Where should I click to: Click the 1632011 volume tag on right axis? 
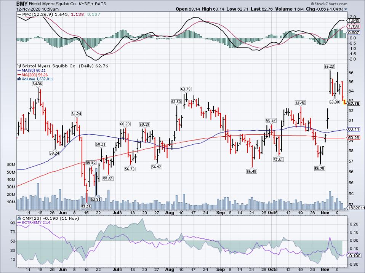click(355, 208)
